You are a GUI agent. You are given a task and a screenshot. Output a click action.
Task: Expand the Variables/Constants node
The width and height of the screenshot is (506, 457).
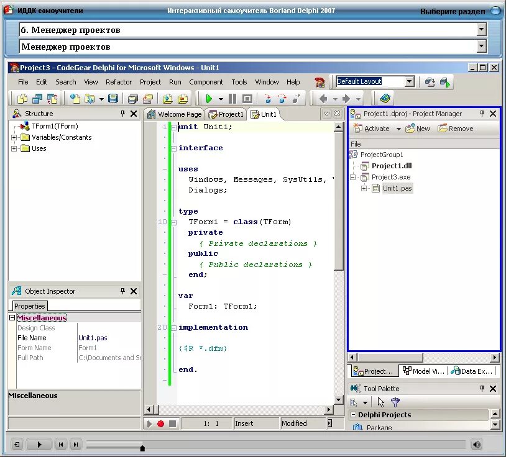click(x=14, y=137)
